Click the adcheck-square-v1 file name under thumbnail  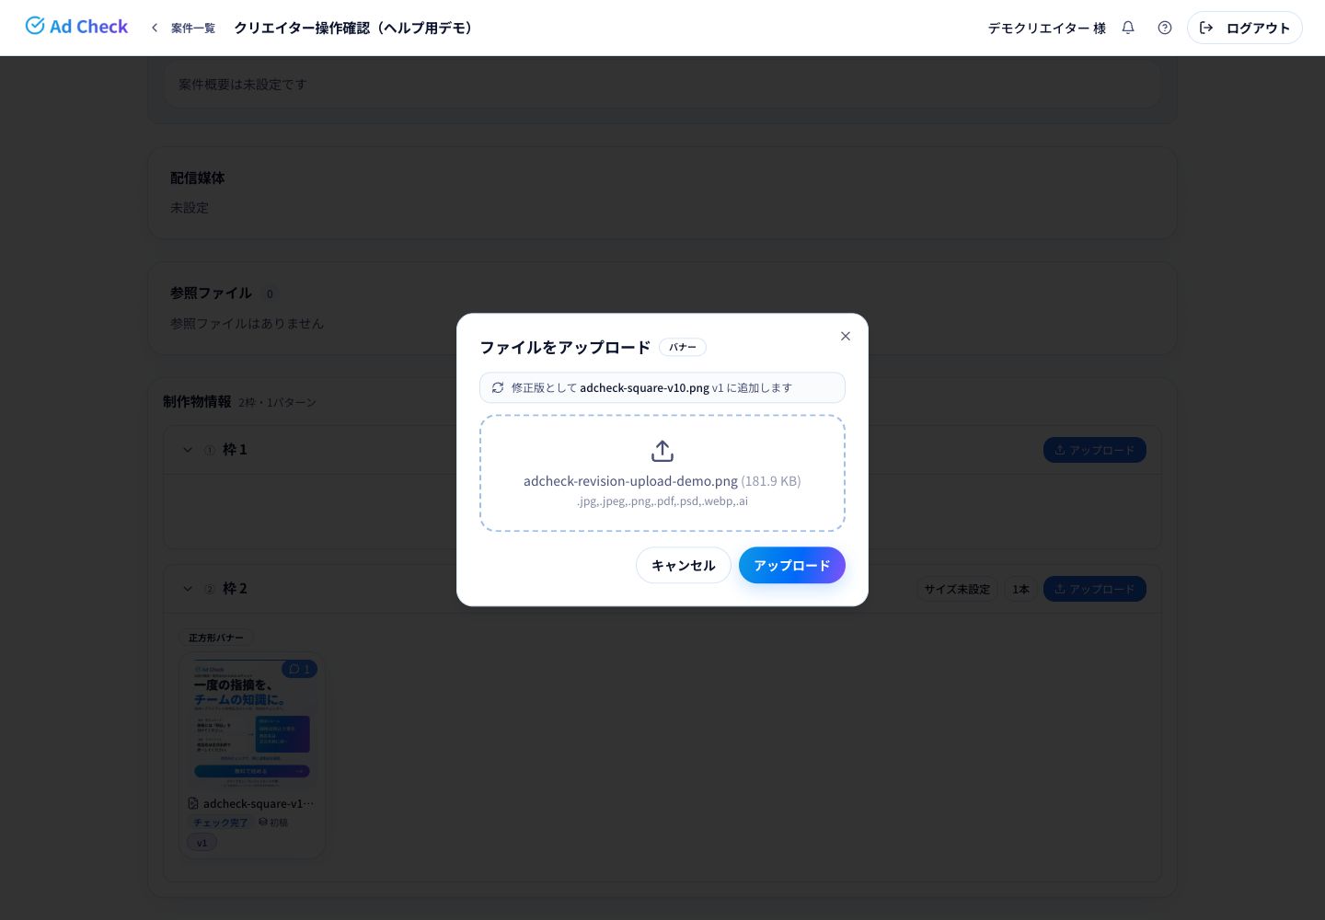pyautogui.click(x=259, y=803)
